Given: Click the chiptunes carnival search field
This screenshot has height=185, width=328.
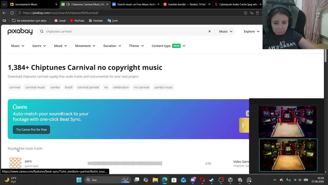Looking at the screenshot, I should coord(126,31).
